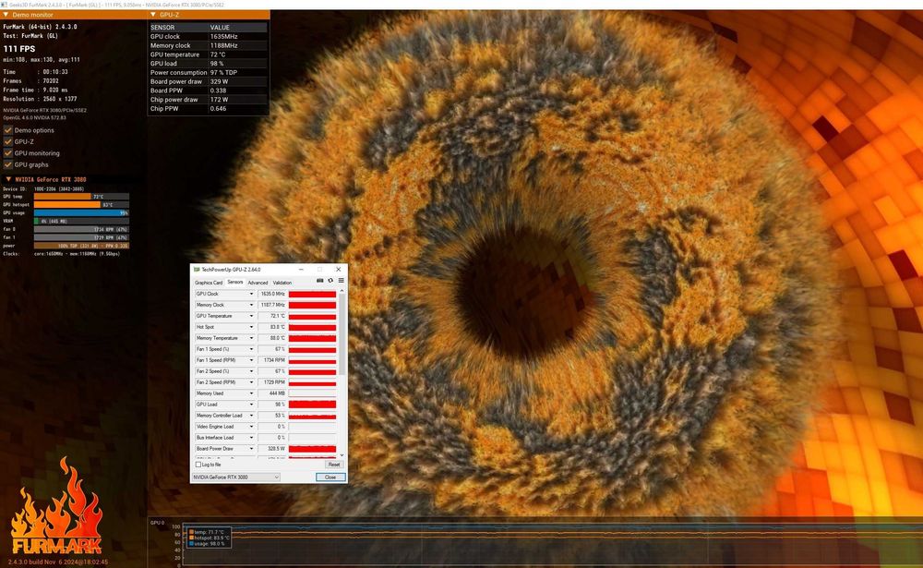Collapse the GPU-Z overlay panel triangle
The image size is (923, 568).
153,16
